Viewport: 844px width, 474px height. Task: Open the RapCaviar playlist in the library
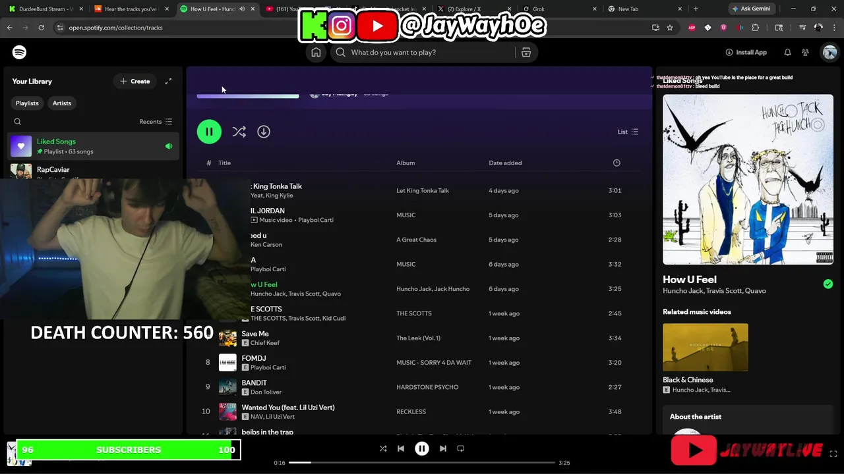point(93,170)
